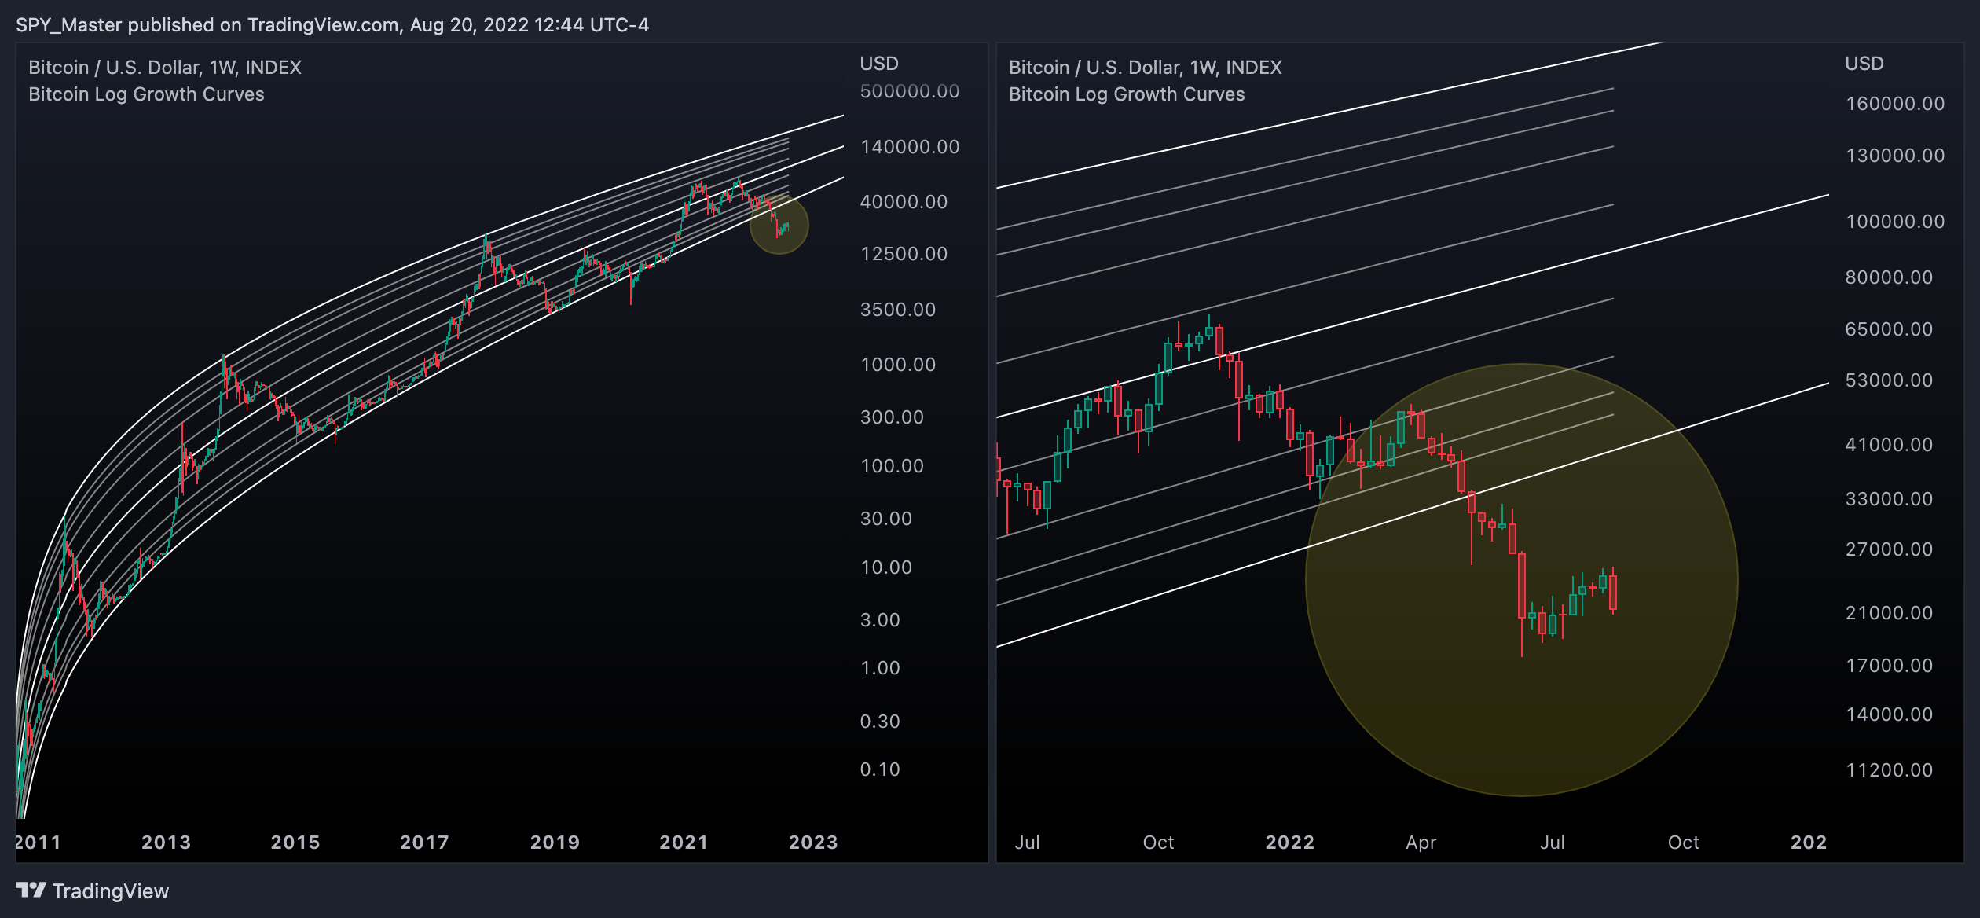Screen dimensions: 1980x918
Task: Click the 2011 year label on left time axis
Action: 38,843
